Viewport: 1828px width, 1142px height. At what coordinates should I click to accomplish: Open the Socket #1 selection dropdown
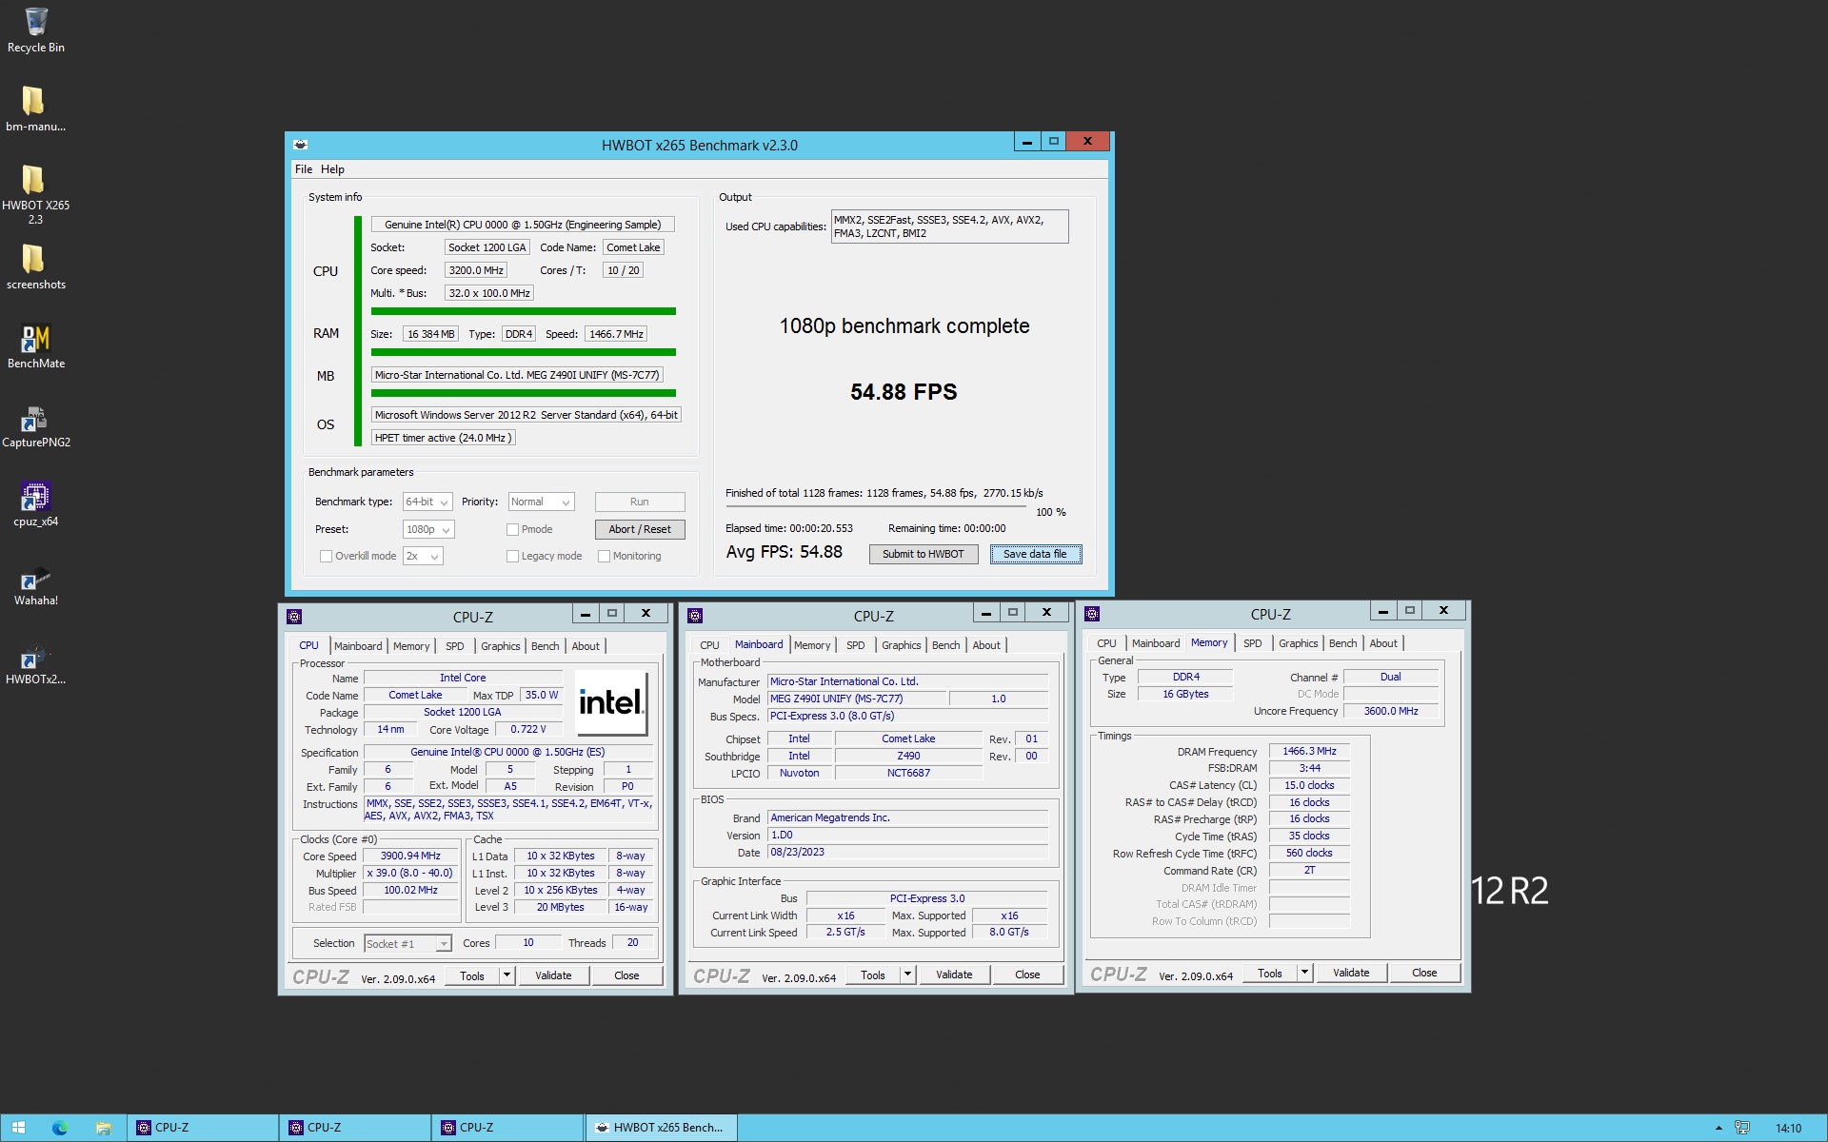(x=407, y=944)
